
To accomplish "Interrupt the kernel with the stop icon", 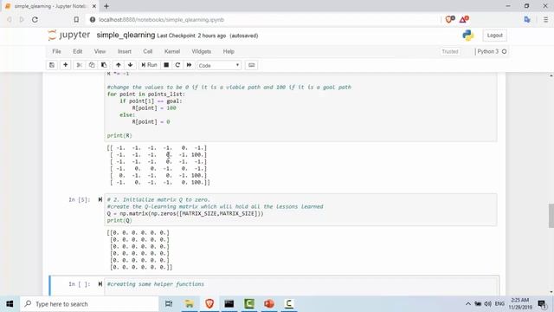I will [166, 65].
